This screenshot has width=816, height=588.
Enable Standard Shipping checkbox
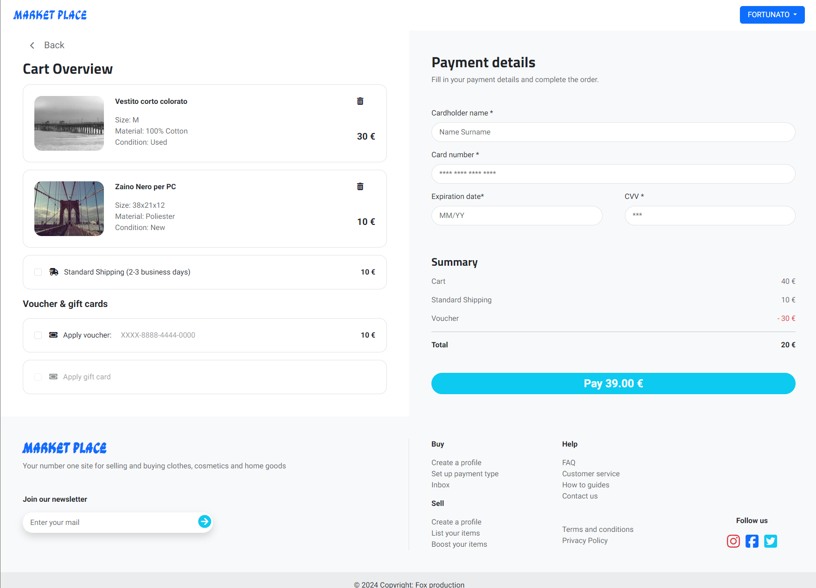(38, 272)
